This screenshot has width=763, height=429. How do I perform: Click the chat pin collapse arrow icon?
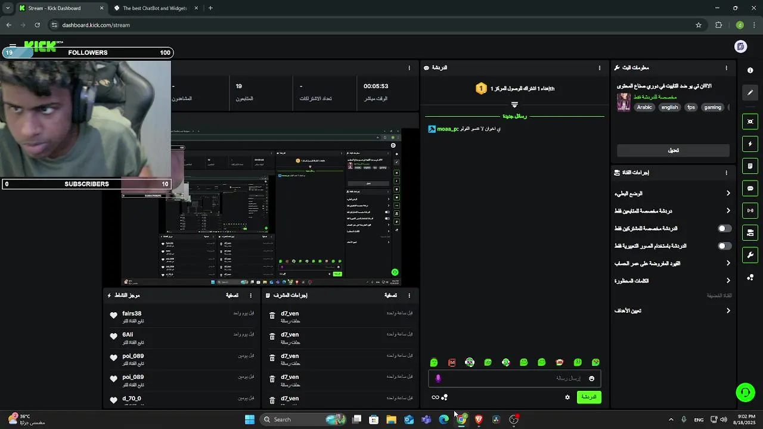click(514, 104)
